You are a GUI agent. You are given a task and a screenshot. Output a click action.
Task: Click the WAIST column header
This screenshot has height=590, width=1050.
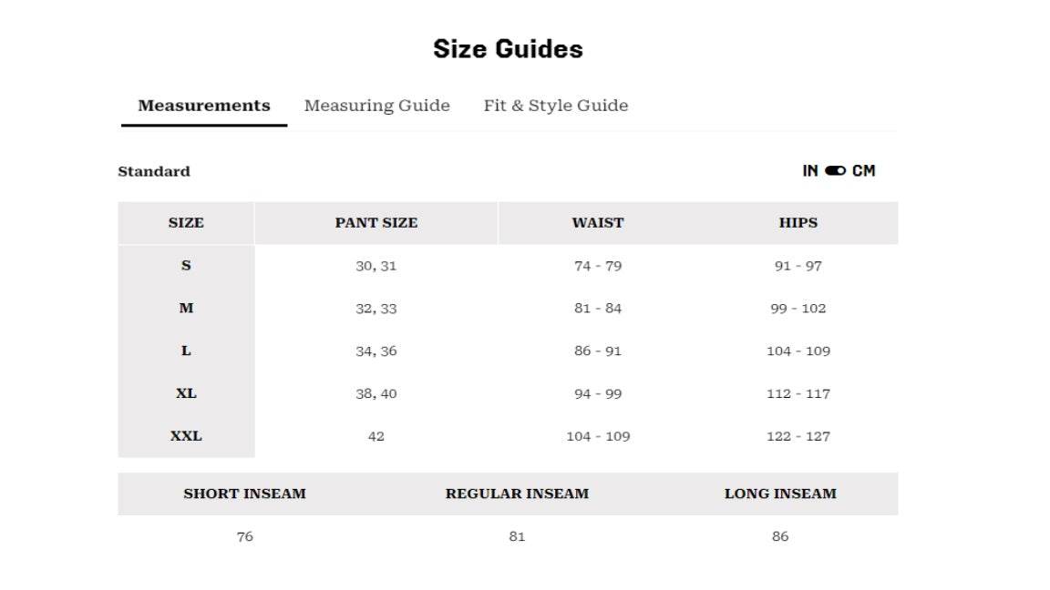coord(597,223)
